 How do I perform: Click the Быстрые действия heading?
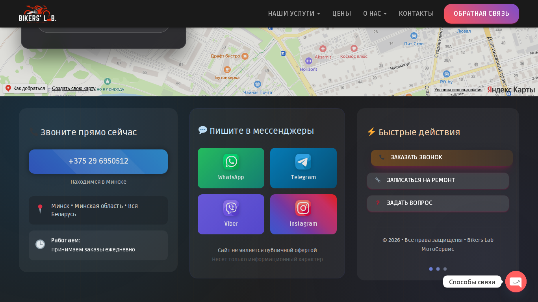(419, 132)
